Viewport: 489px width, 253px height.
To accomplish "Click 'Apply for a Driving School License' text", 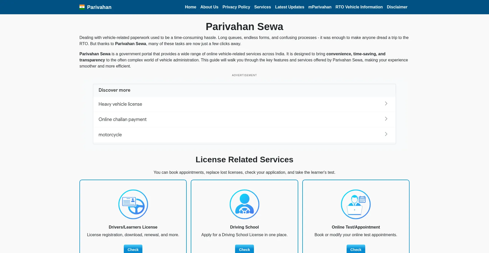I will [232, 235].
